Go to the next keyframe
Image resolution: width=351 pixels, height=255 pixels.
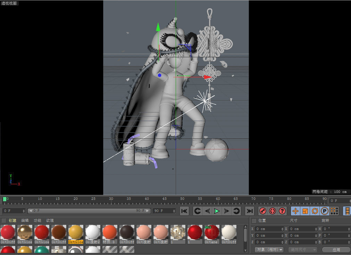pos(236,211)
